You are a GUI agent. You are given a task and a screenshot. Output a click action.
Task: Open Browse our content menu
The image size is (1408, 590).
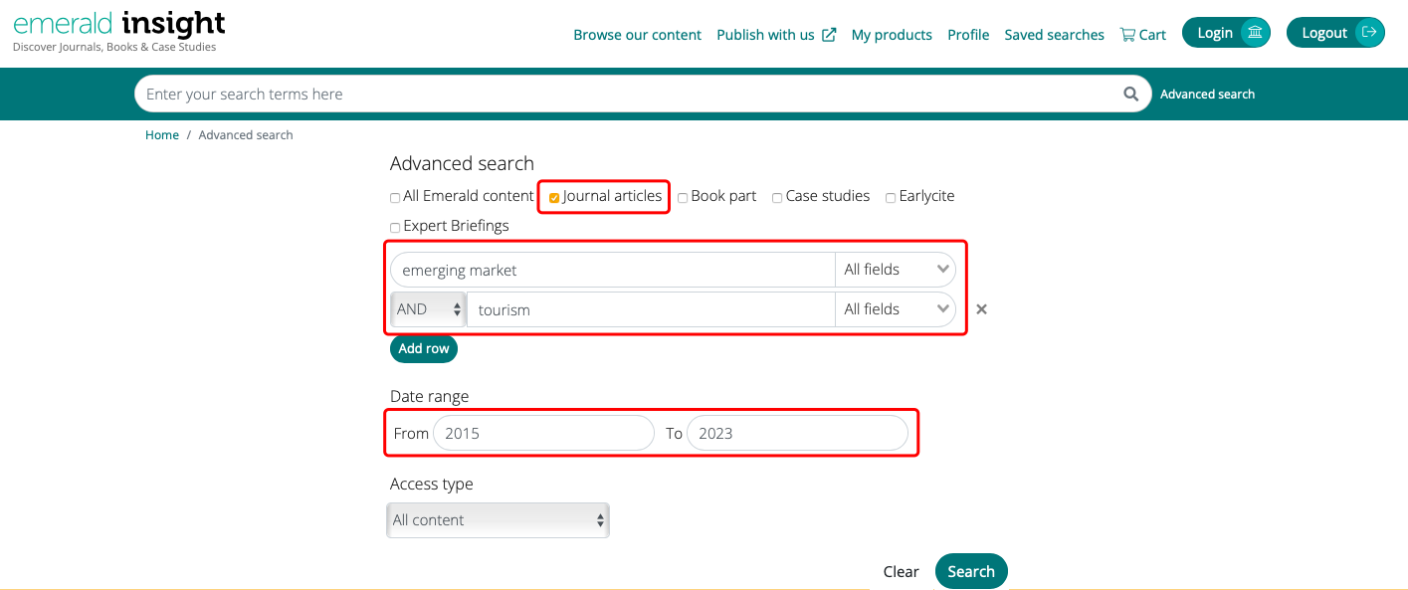(637, 34)
